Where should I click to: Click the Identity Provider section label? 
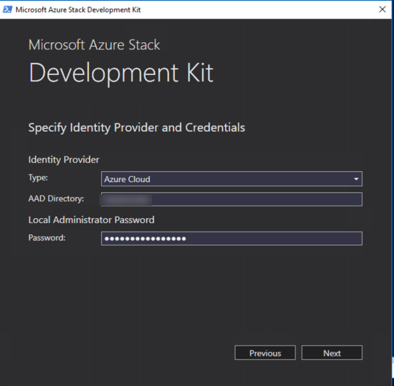pyautogui.click(x=63, y=160)
